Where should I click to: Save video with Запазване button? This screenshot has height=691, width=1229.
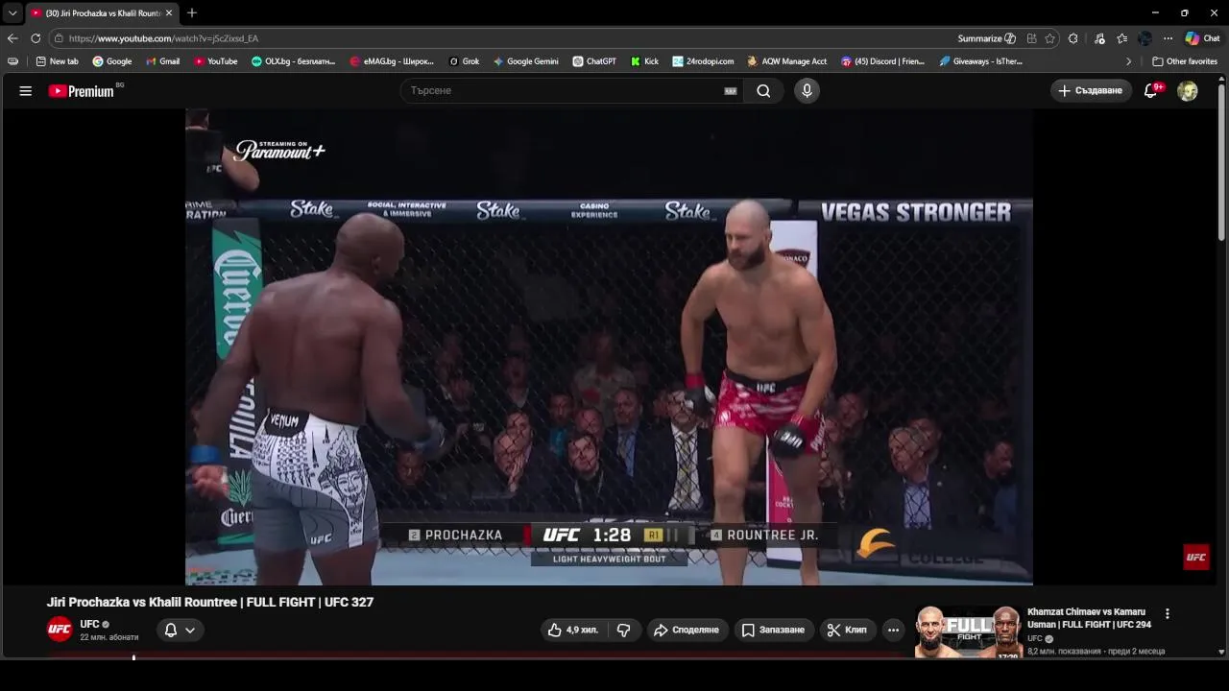coord(774,631)
